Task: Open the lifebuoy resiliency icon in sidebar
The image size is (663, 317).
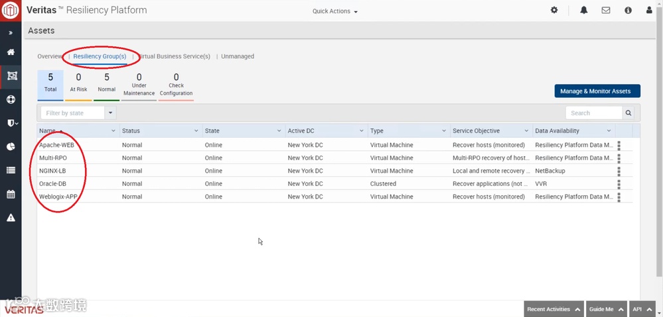Action: (x=11, y=100)
